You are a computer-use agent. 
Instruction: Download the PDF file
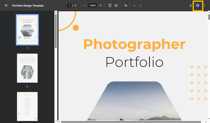[x=191, y=5]
